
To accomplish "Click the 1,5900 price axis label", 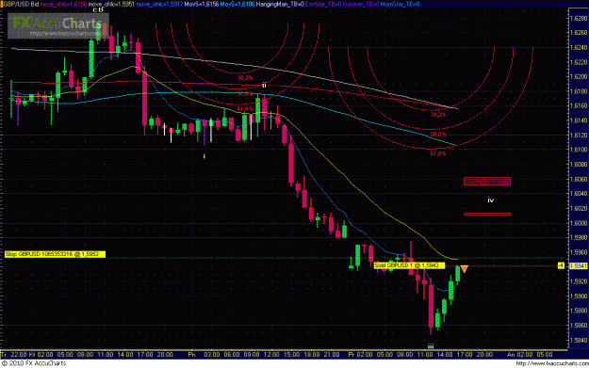I will (579, 296).
